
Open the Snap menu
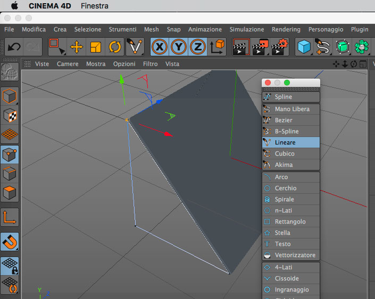point(173,29)
